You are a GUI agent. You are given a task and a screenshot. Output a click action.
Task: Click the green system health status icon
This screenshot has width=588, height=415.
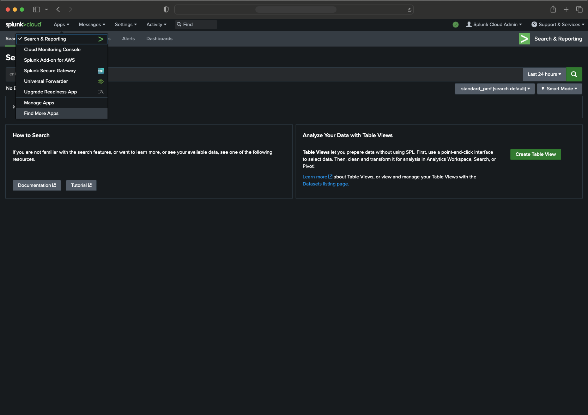[455, 24]
